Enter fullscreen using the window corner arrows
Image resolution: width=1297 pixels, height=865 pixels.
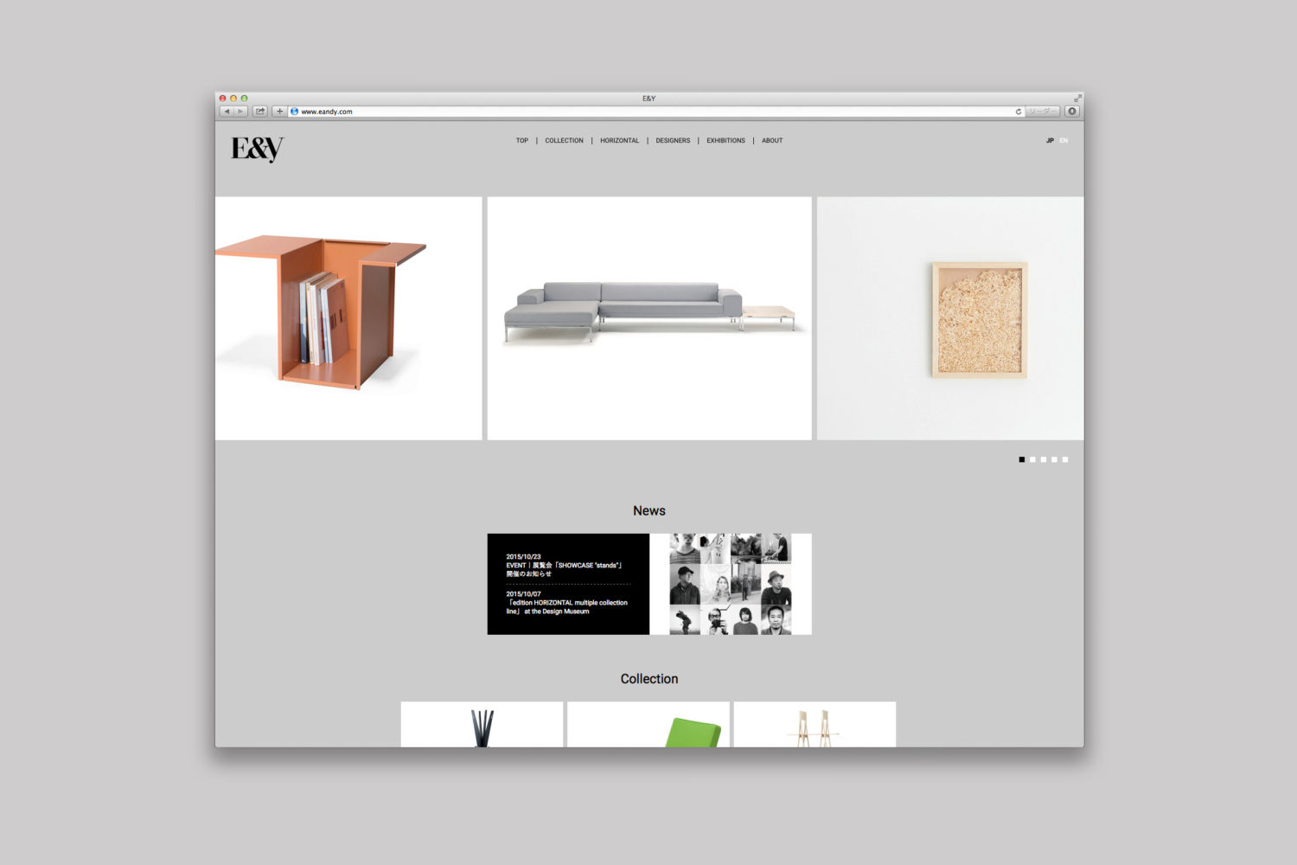[x=1077, y=99]
